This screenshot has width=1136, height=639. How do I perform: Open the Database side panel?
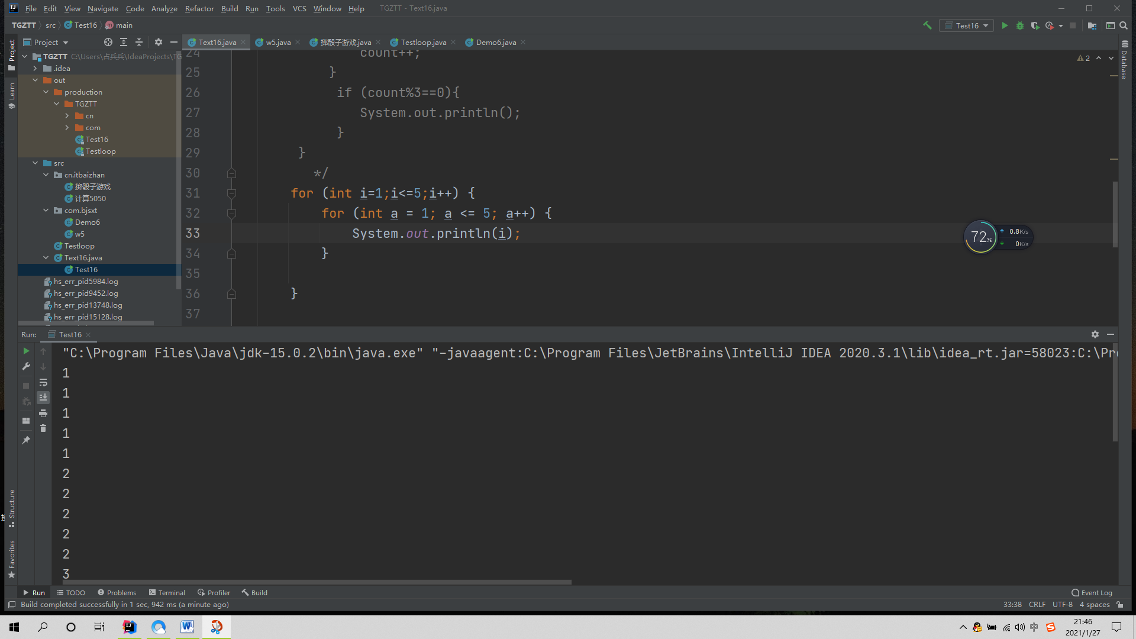[x=1124, y=60]
